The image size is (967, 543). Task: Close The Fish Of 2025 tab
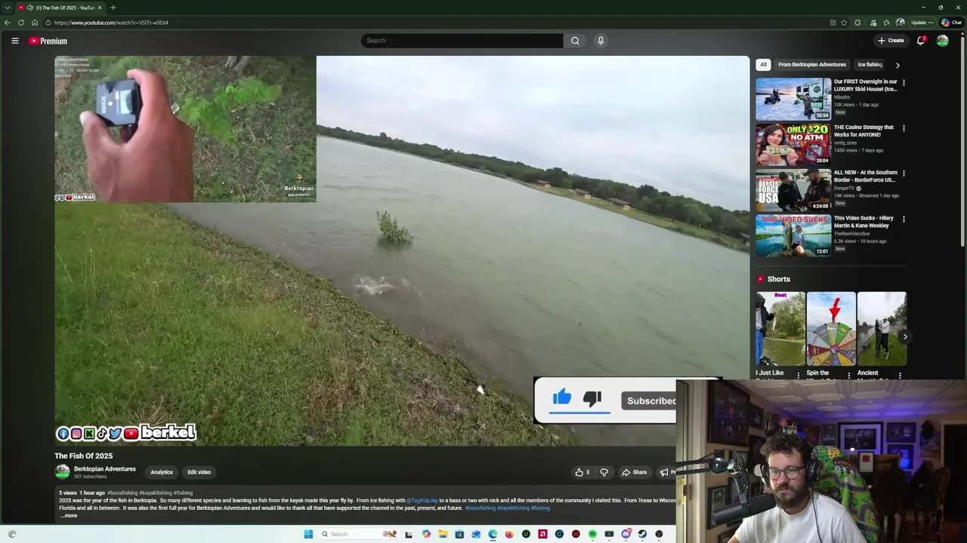[x=100, y=8]
